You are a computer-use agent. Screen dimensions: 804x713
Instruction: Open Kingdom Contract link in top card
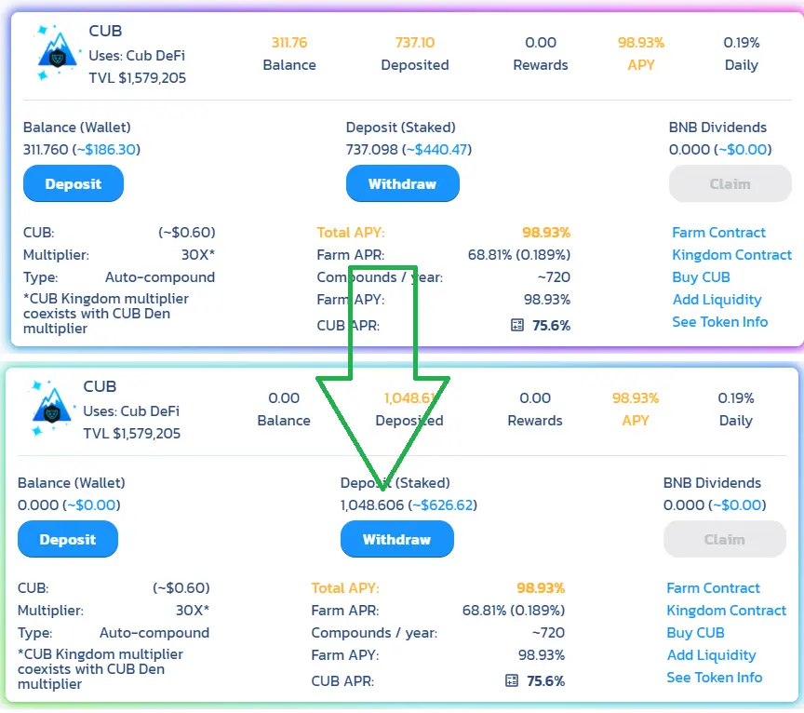(731, 255)
